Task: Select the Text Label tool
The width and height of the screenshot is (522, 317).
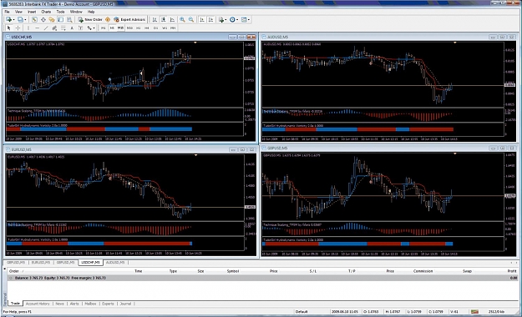Action: (80, 28)
